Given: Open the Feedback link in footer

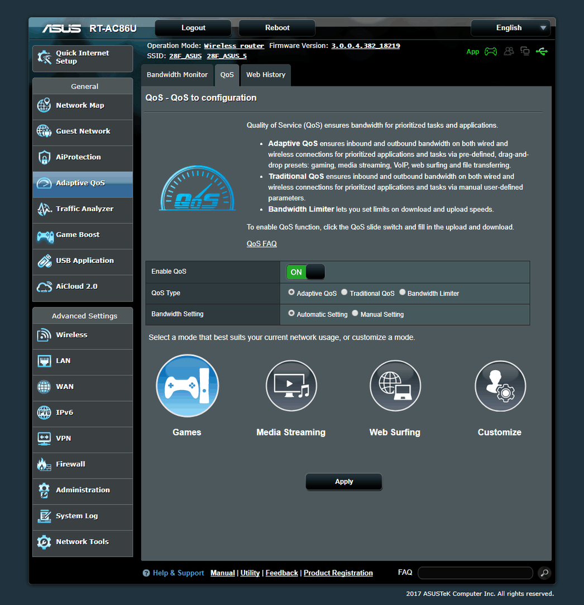Looking at the screenshot, I should coord(282,573).
